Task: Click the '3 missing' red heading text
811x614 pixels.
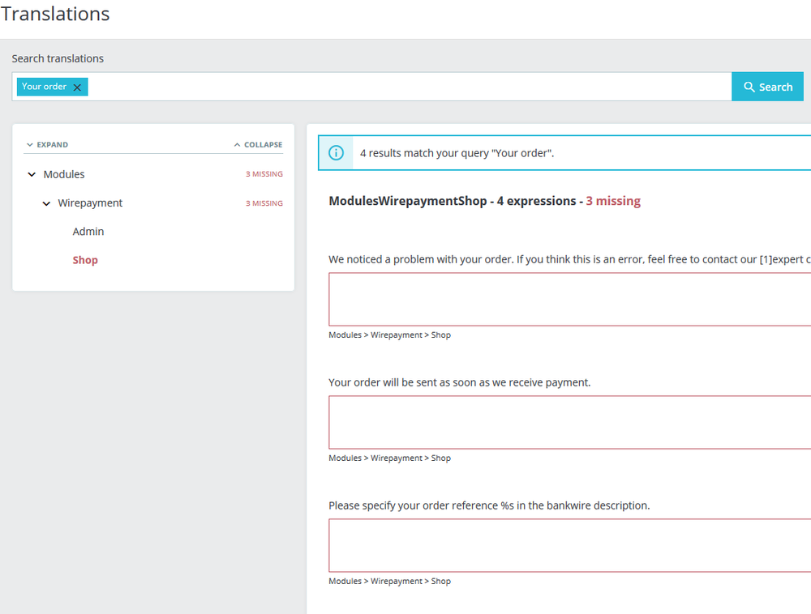Action: (x=613, y=201)
